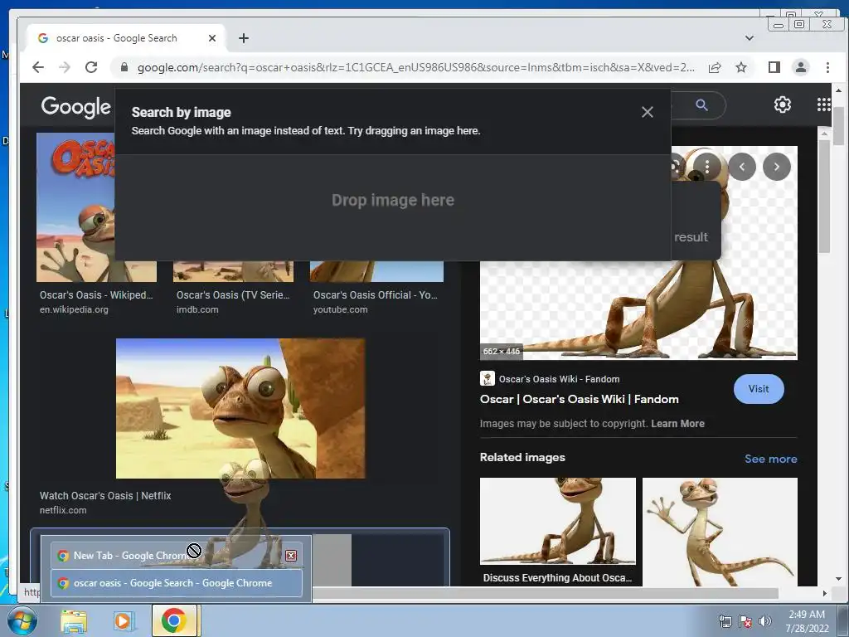Reload the current page
The image size is (849, 637).
tap(91, 67)
